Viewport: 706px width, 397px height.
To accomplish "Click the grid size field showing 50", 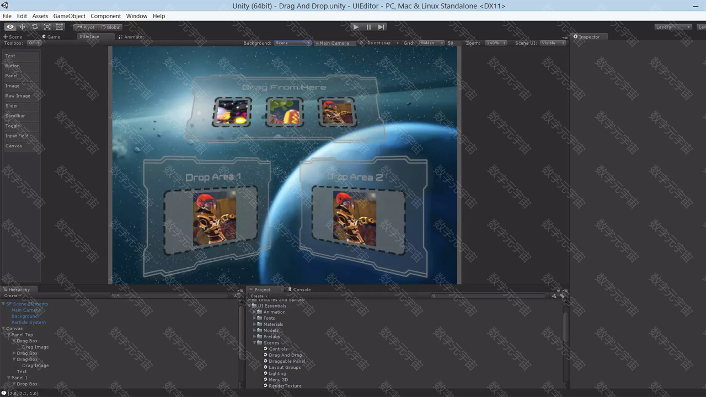I will tap(451, 43).
